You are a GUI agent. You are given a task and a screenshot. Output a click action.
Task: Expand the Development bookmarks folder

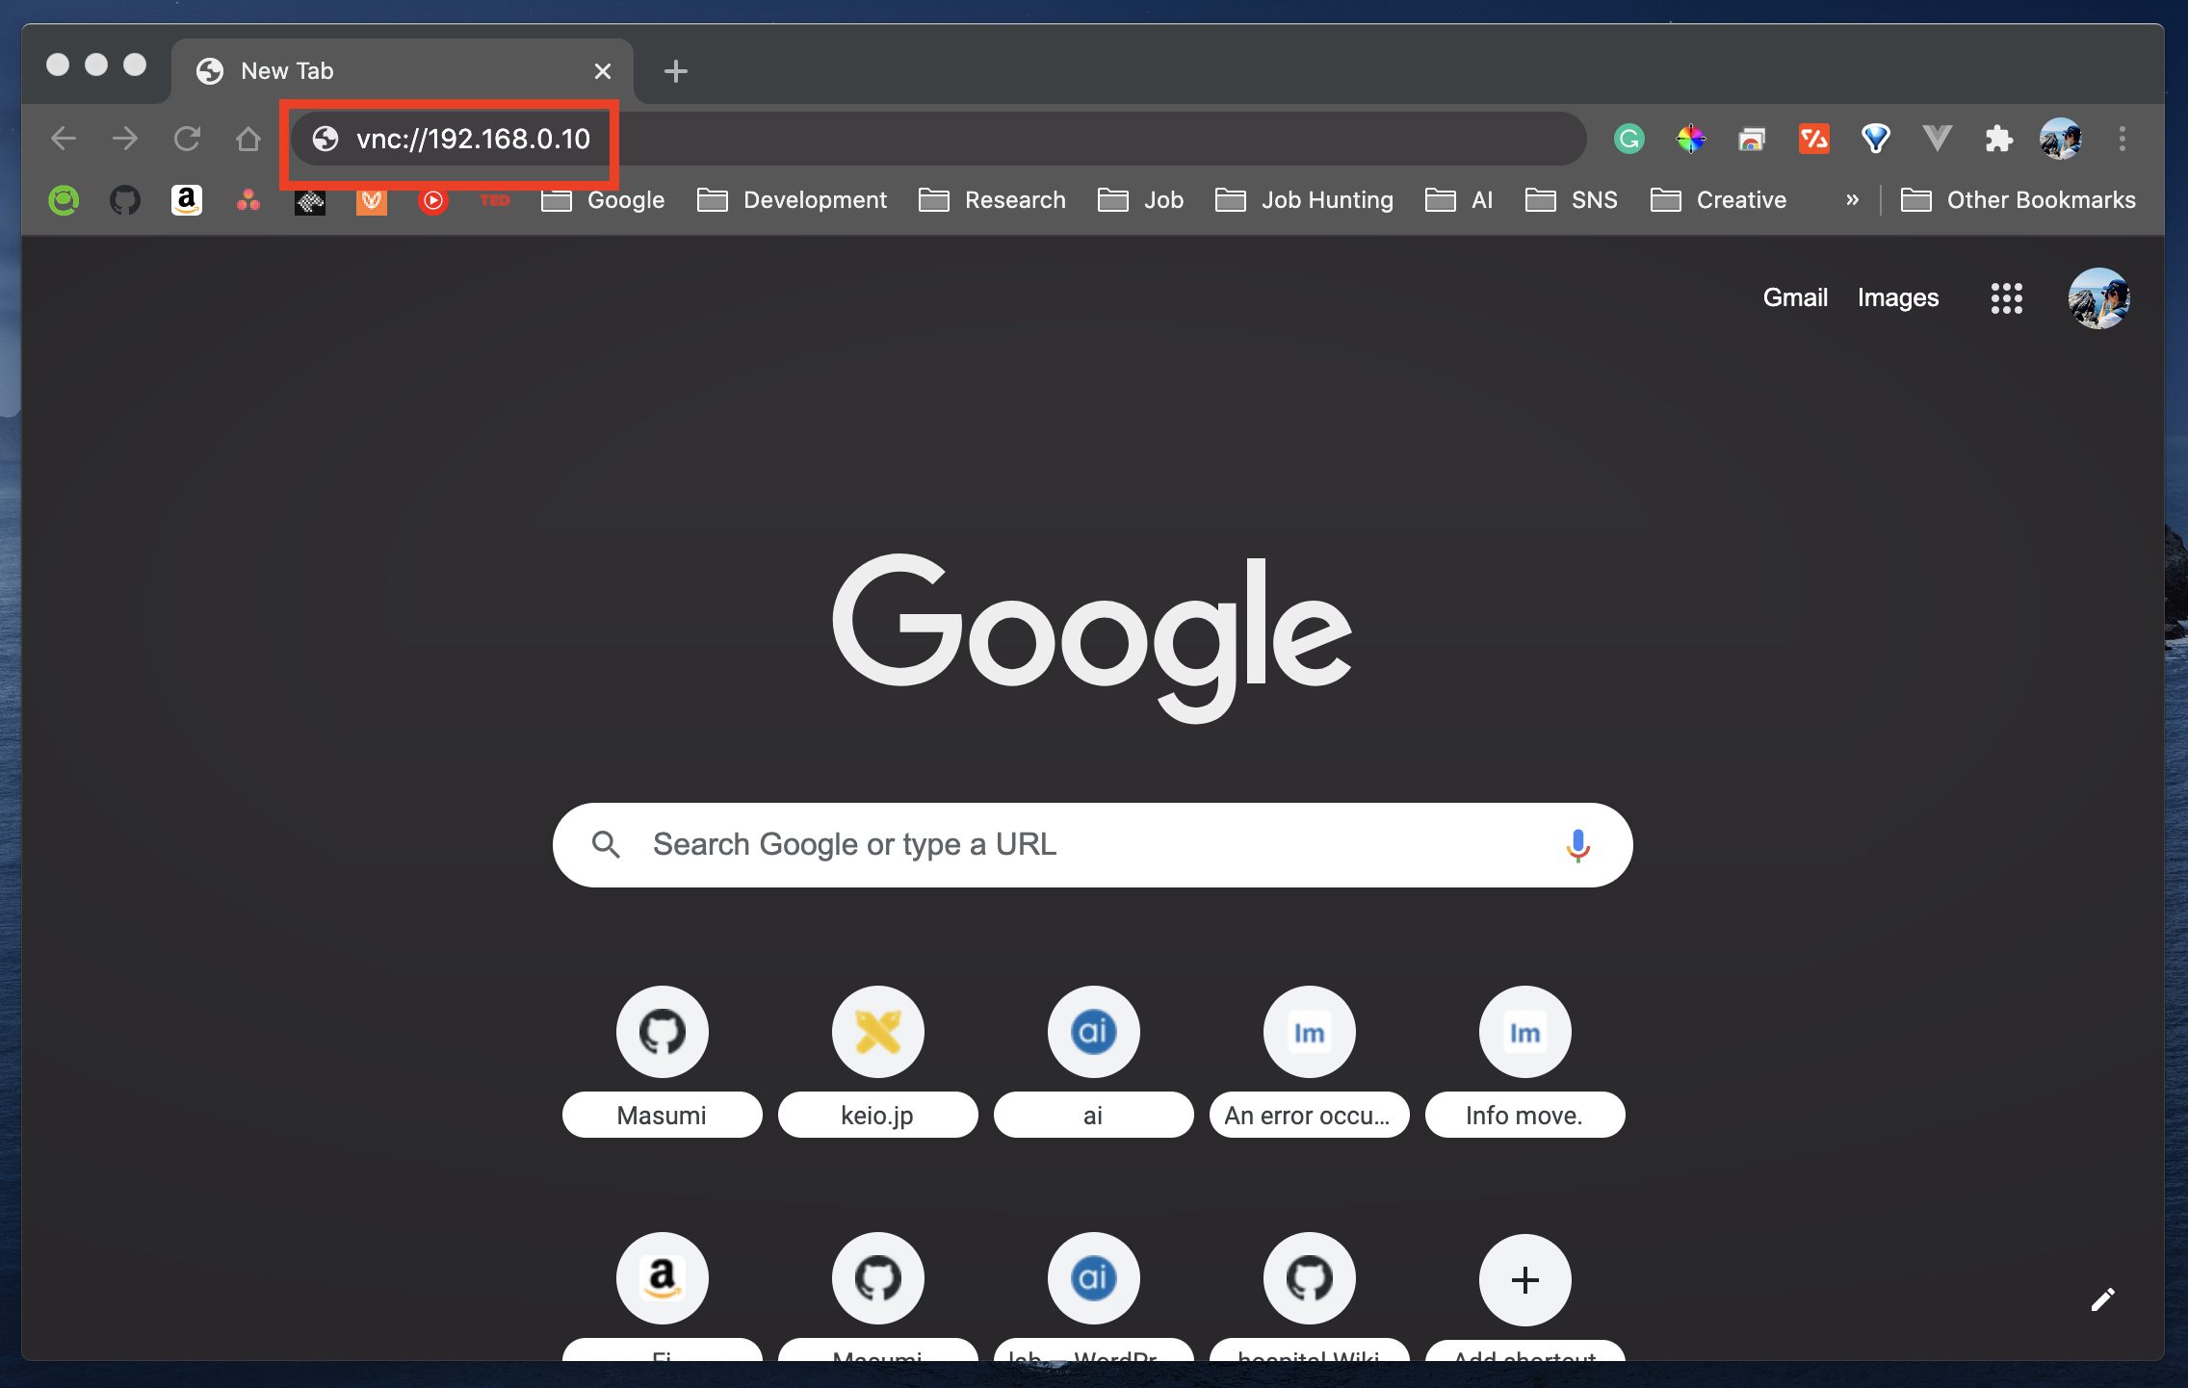tap(792, 200)
